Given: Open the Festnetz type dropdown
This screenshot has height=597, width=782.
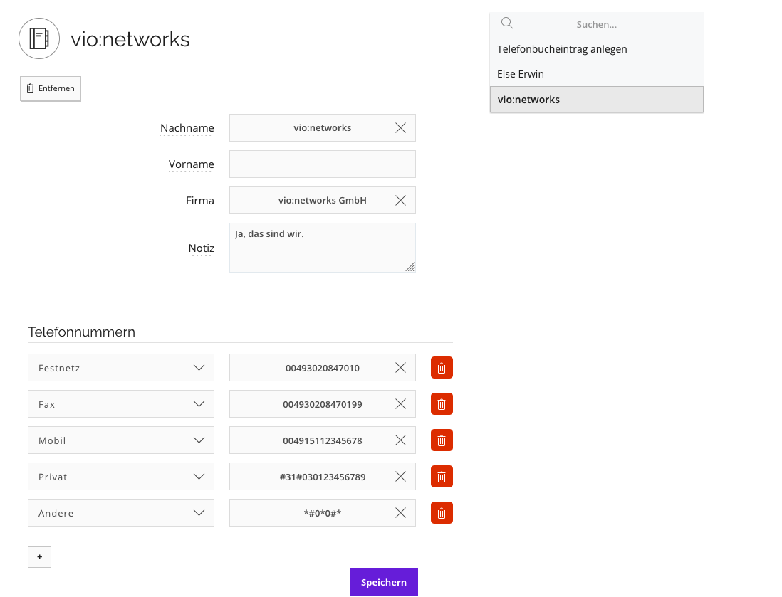Looking at the screenshot, I should click(x=121, y=368).
